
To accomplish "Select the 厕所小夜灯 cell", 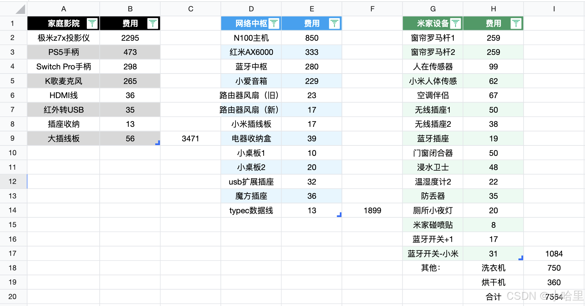I will point(433,210).
